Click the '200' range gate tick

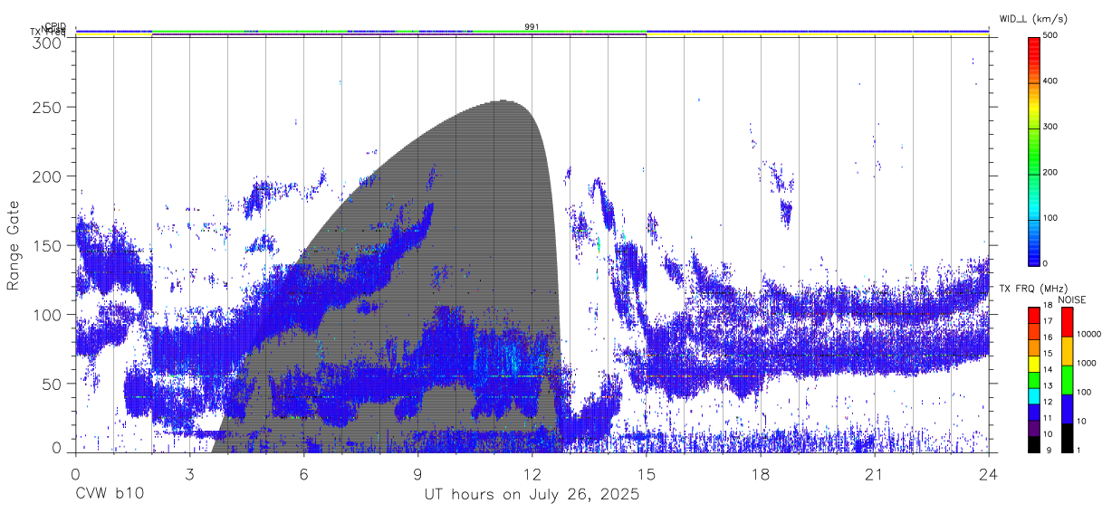coord(46,176)
